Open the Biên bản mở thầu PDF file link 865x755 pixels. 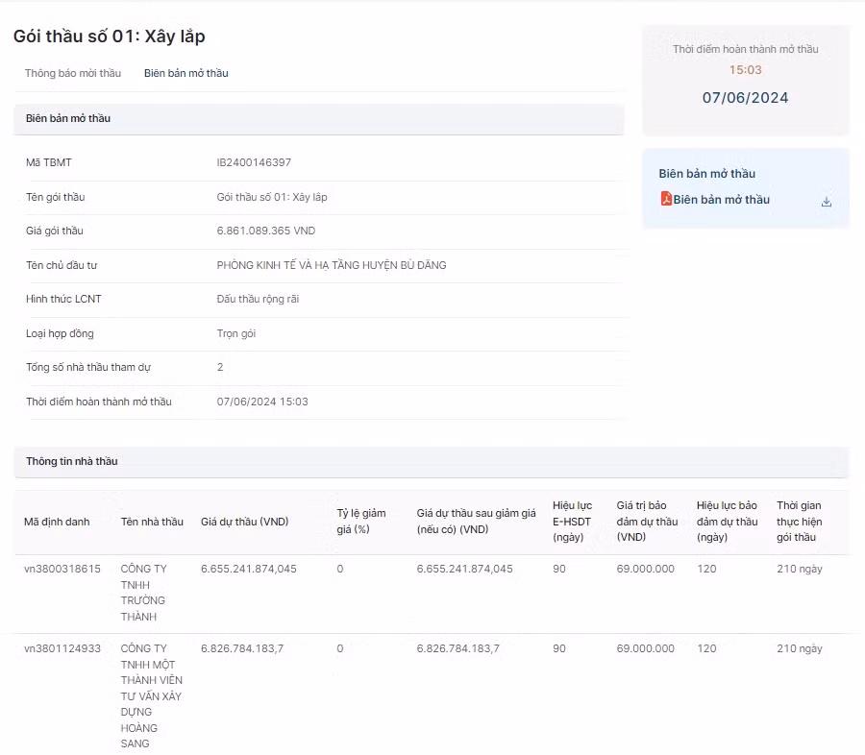coord(721,200)
